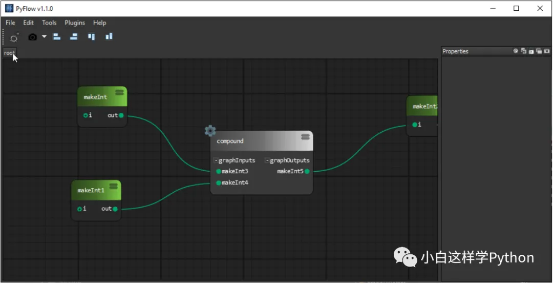
Task: Align selected nodes to top
Action: pos(92,36)
